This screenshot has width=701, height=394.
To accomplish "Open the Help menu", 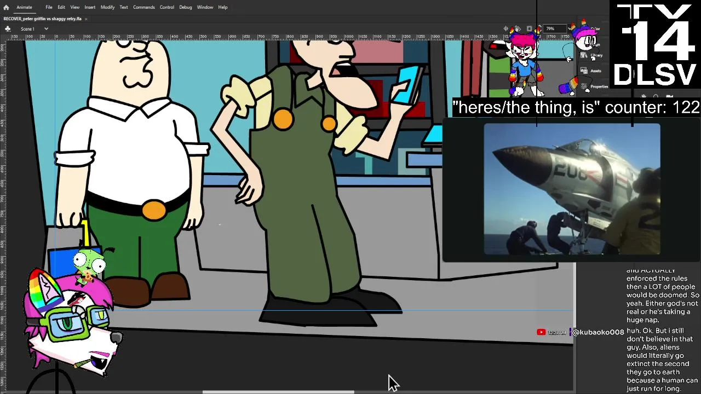I will 223,7.
